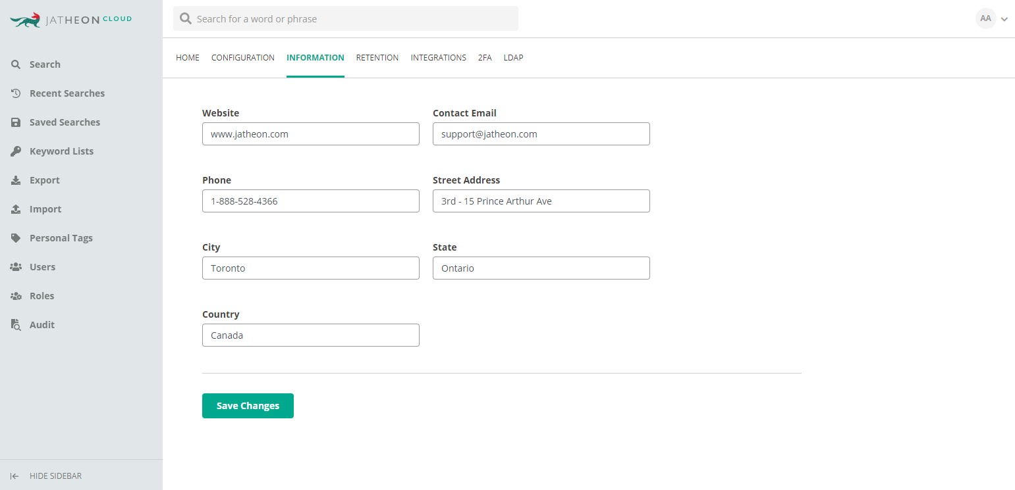Open the RETENTION tab
Viewport: 1015px width, 490px height.
pos(377,58)
